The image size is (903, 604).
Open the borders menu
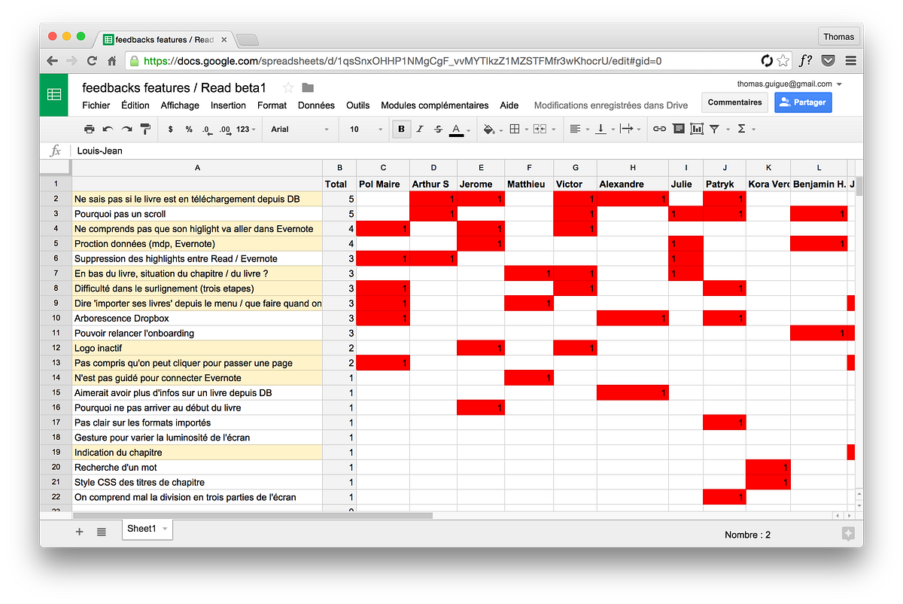coord(518,130)
